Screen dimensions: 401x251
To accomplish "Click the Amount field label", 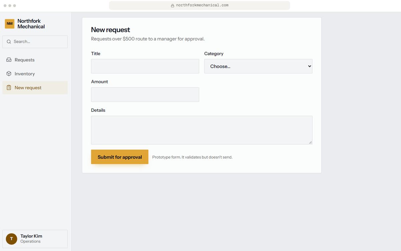I will click(x=100, y=82).
